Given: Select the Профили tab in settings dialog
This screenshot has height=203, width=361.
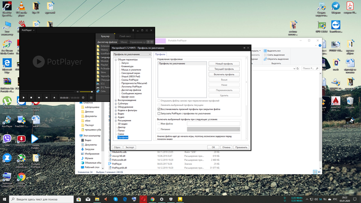Looking at the screenshot, I should point(160,54).
